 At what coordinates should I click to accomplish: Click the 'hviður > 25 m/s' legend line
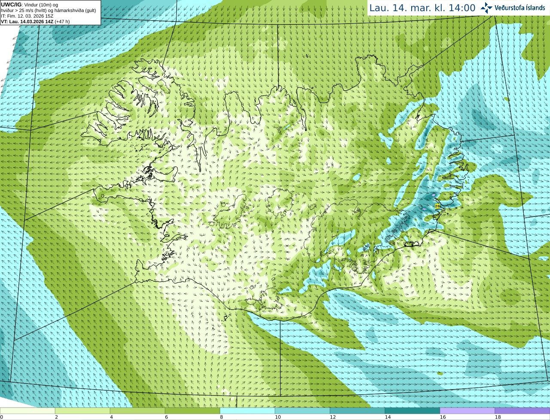pyautogui.click(x=49, y=10)
